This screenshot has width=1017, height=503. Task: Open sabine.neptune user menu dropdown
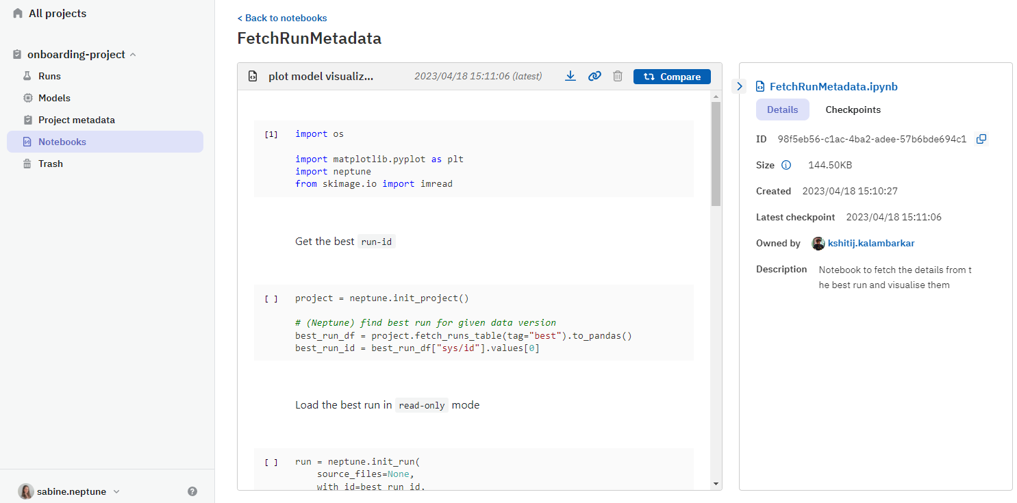click(116, 491)
